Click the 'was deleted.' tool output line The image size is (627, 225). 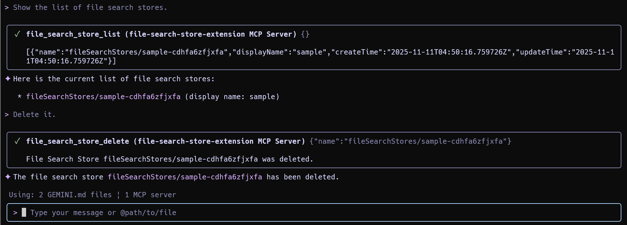coord(169,159)
